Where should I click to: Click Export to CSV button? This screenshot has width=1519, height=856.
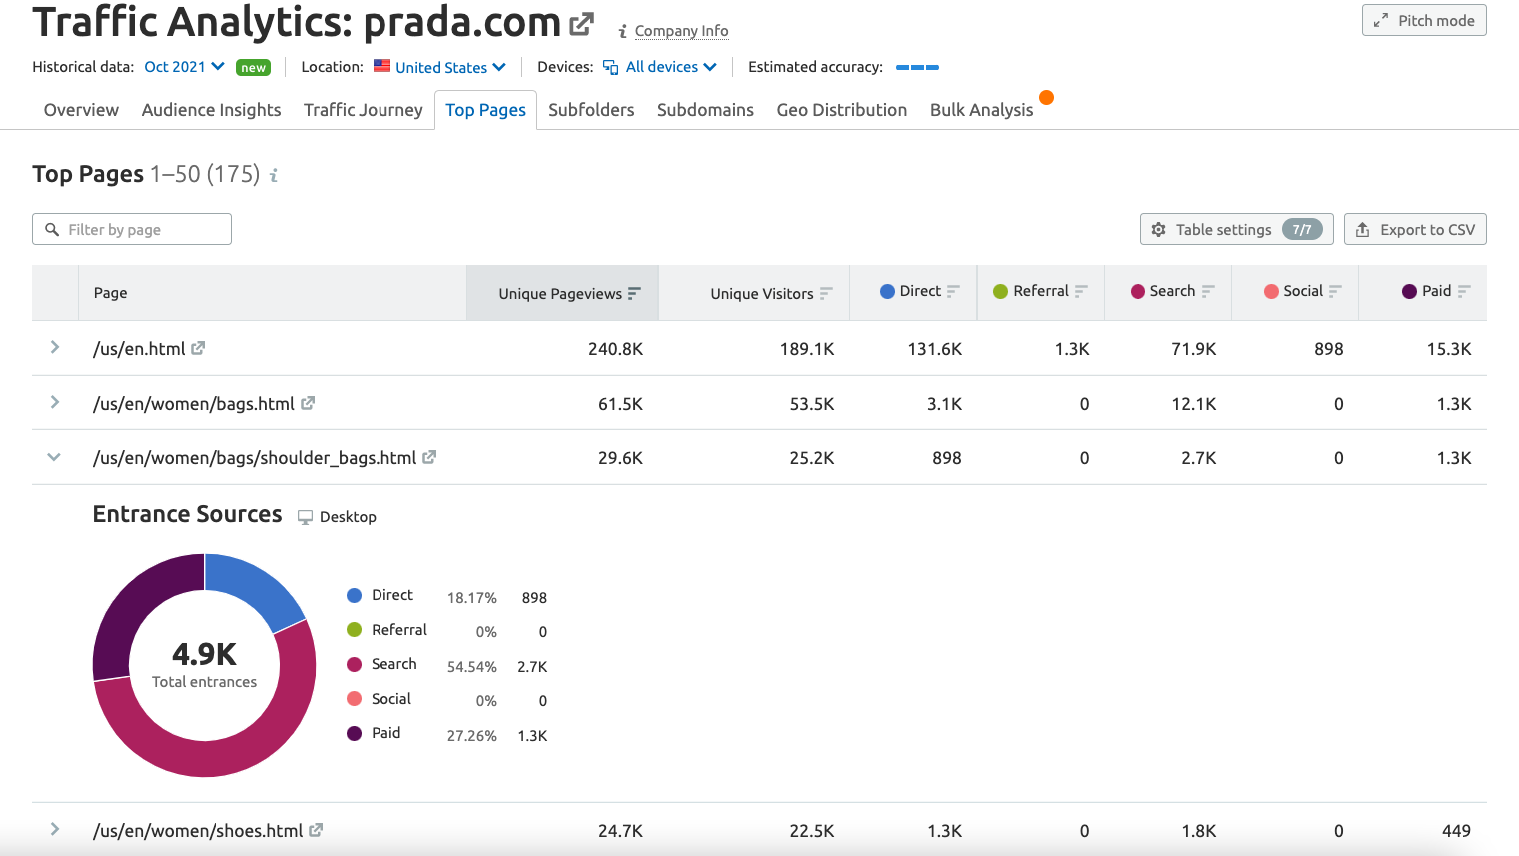point(1415,229)
